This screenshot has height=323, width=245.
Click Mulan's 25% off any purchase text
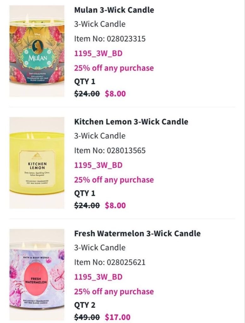pos(114,68)
